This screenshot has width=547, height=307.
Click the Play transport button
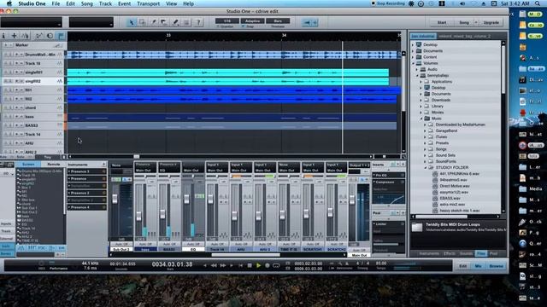[x=258, y=265]
